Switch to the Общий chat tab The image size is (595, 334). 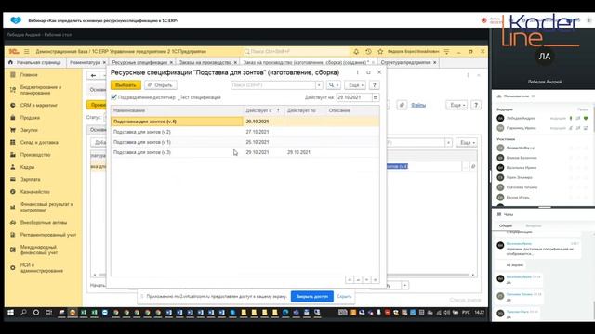pos(506,225)
